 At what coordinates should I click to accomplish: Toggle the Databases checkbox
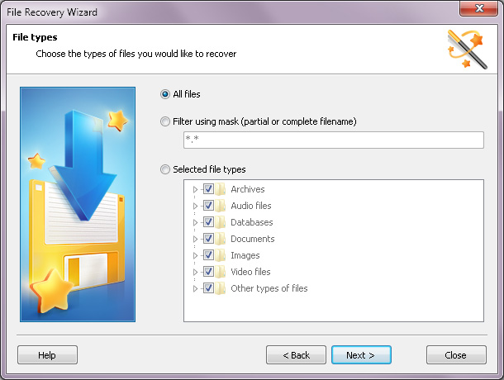pyautogui.click(x=208, y=222)
